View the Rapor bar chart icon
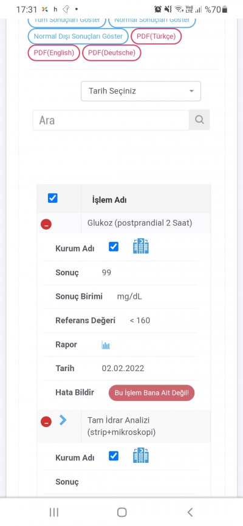 pyautogui.click(x=106, y=345)
